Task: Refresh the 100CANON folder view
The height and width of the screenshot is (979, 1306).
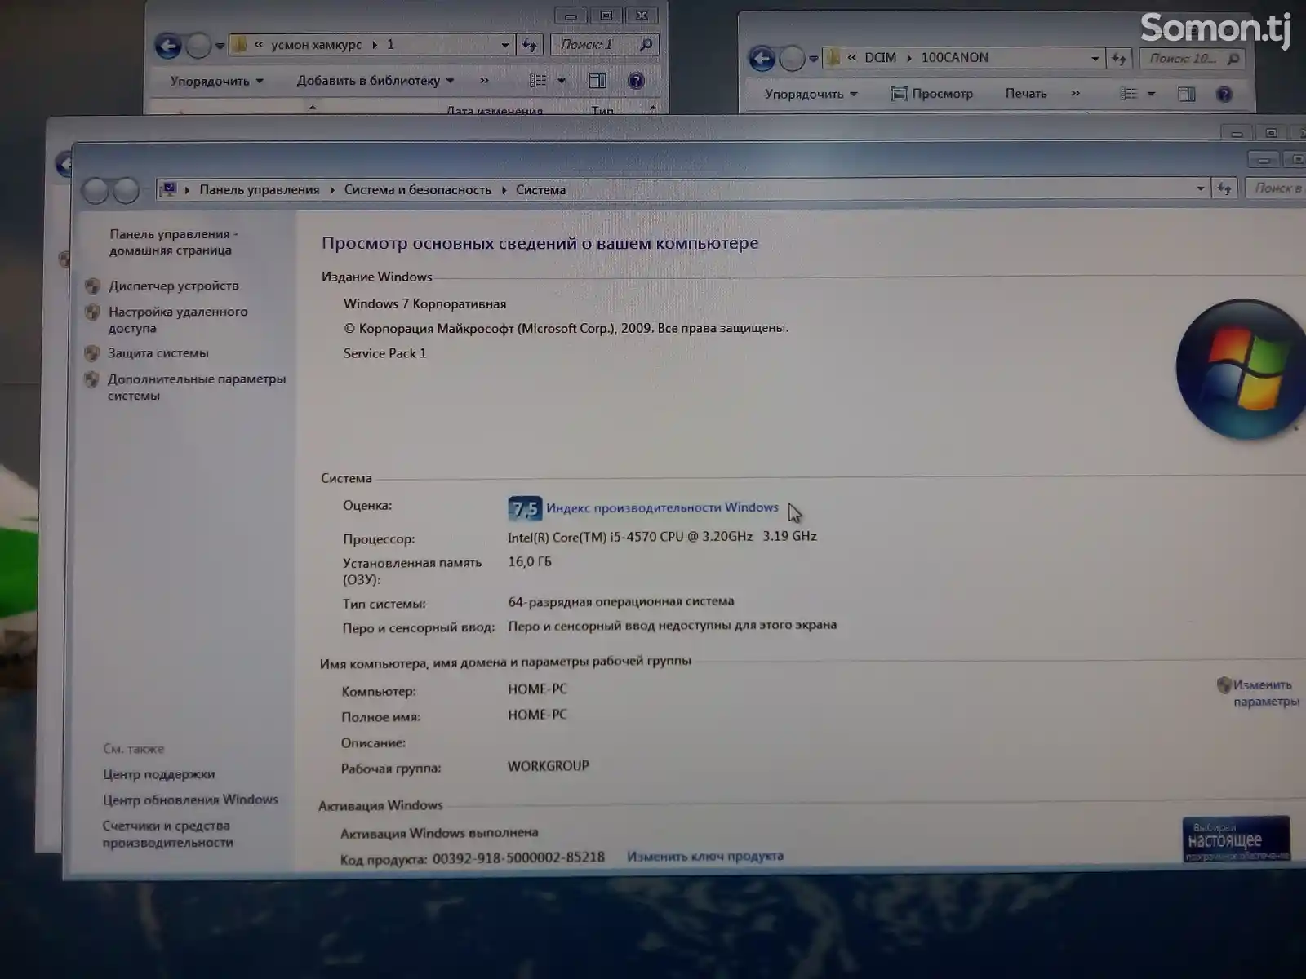Action: [1119, 59]
